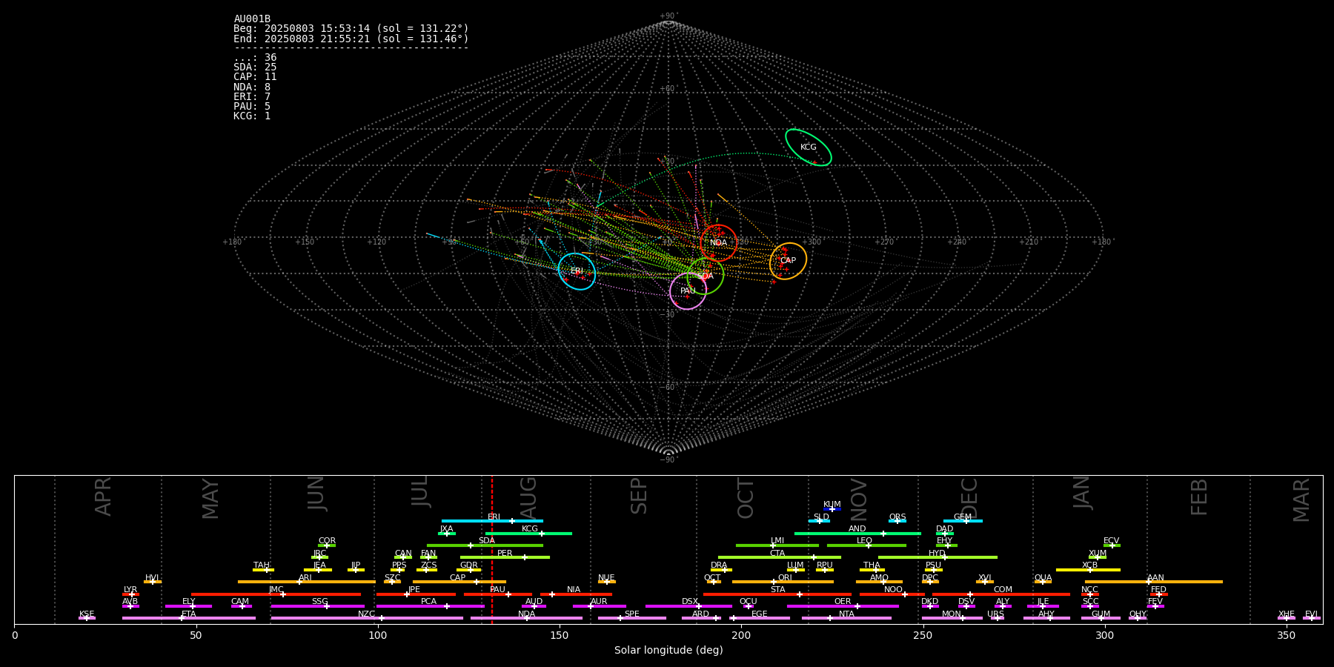Click the 'KCG: 1' count in the legend
Screen dimensions: 1334x667
(x=252, y=116)
